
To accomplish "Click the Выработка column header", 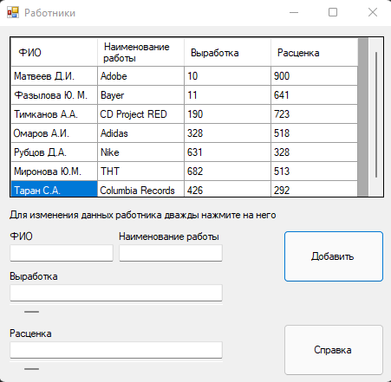I will coord(227,52).
